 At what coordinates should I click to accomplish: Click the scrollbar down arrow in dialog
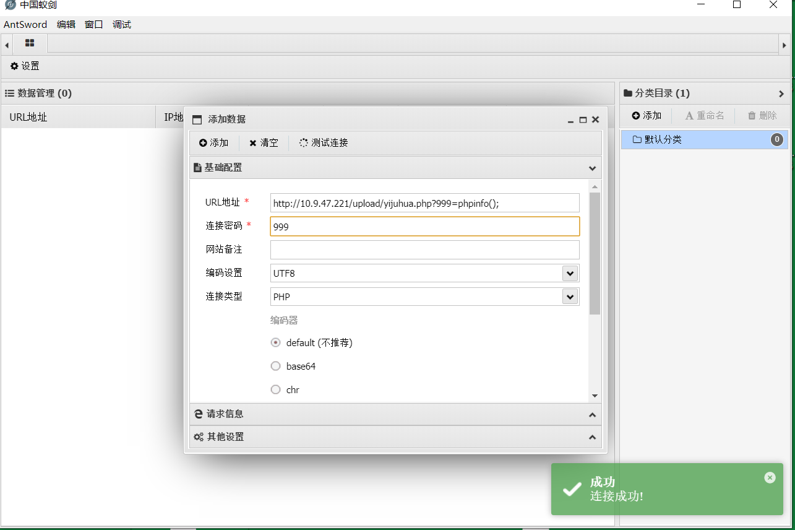pyautogui.click(x=595, y=396)
